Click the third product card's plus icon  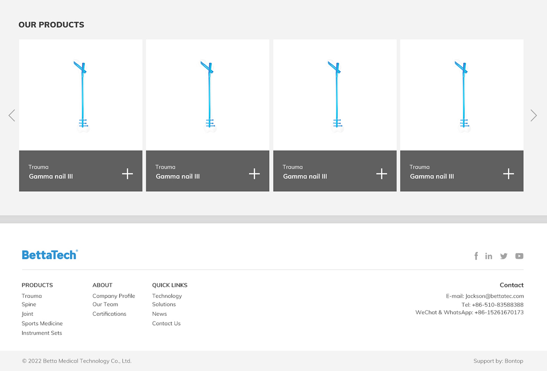pos(382,174)
